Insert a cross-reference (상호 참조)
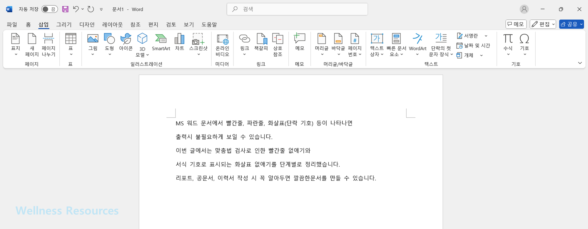Image resolution: width=588 pixels, height=229 pixels. point(278,45)
